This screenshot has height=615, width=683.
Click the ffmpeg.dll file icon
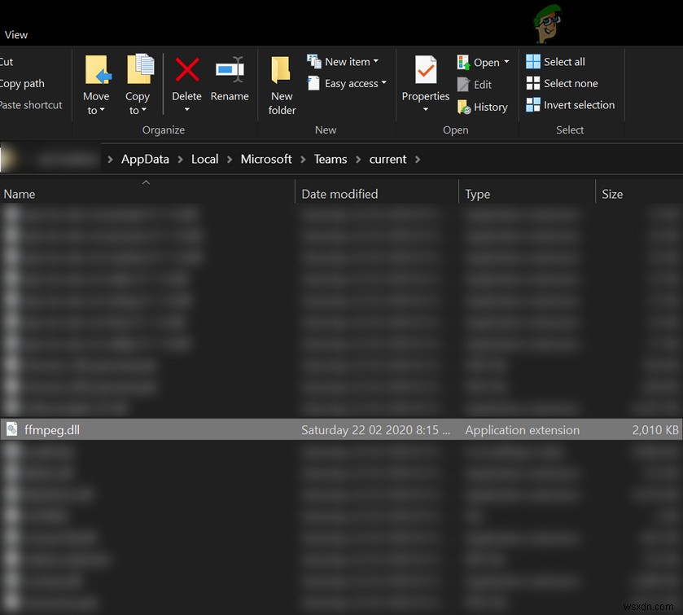point(11,429)
